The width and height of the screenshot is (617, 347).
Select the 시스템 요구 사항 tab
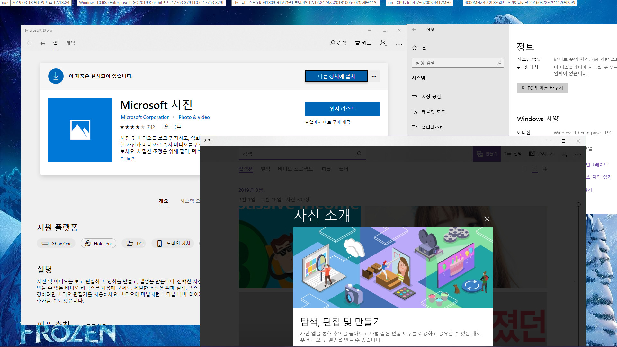(190, 201)
